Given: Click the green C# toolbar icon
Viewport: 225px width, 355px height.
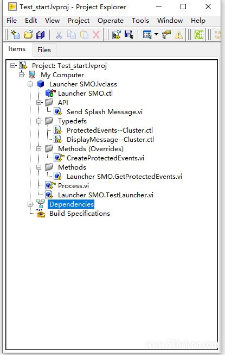Looking at the screenshot, I should (199, 35).
